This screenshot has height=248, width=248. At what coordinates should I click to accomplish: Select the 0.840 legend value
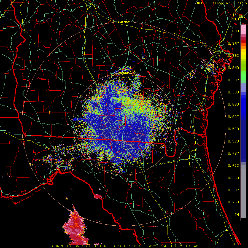coord(233,68)
